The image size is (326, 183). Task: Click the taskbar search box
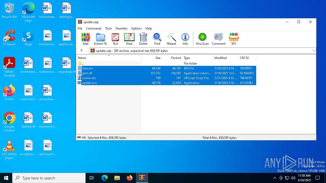(49, 178)
